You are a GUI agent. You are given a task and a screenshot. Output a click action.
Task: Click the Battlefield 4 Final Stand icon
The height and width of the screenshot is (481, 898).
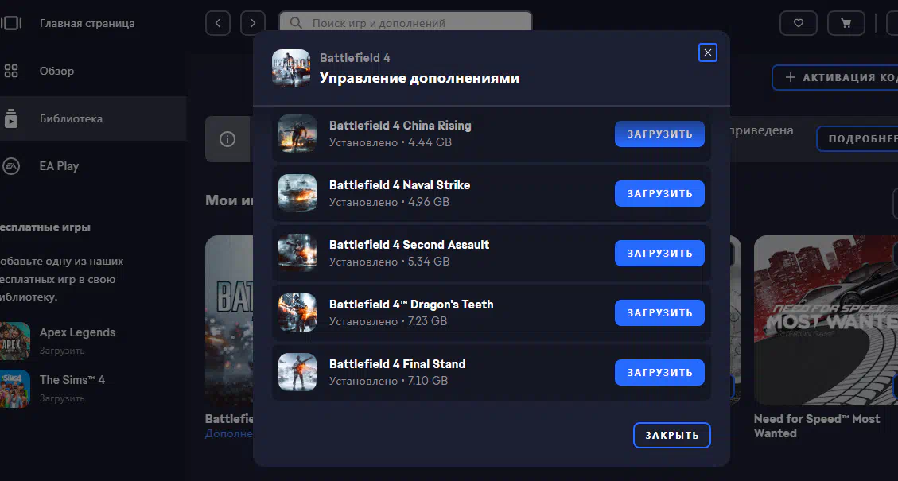(297, 372)
